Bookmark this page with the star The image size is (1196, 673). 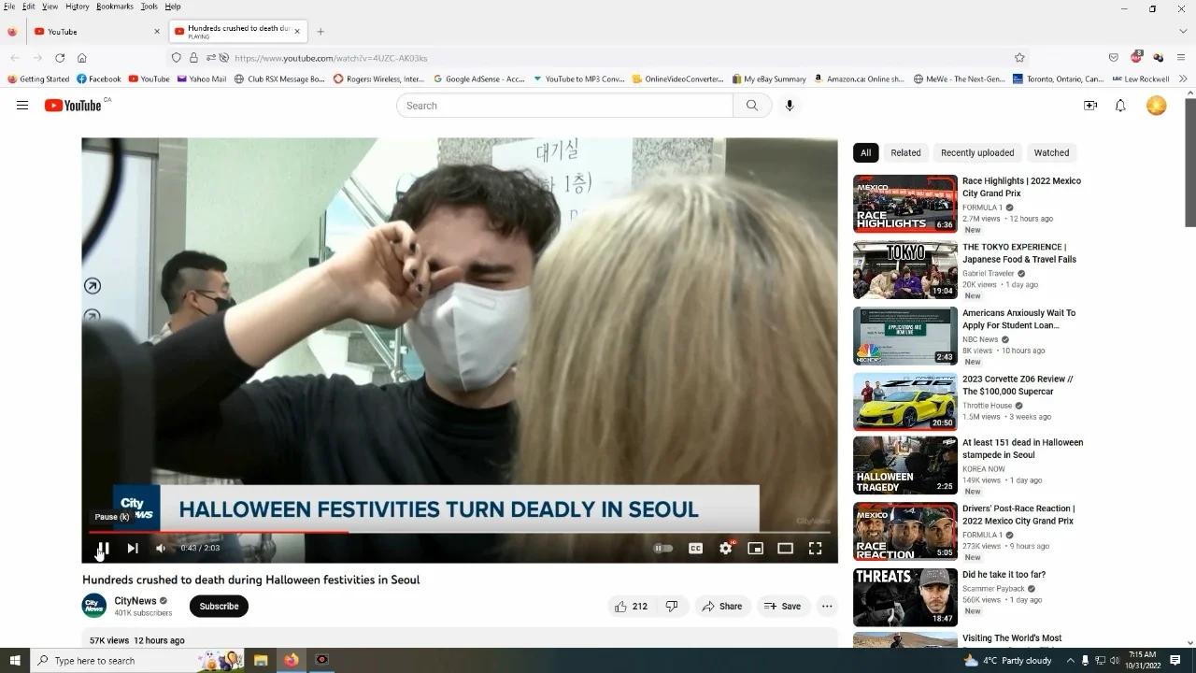point(1019,58)
